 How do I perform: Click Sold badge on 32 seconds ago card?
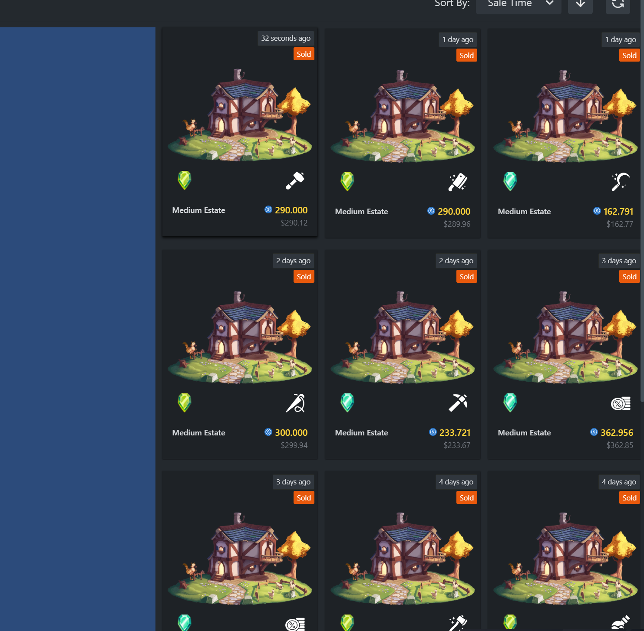click(x=304, y=54)
